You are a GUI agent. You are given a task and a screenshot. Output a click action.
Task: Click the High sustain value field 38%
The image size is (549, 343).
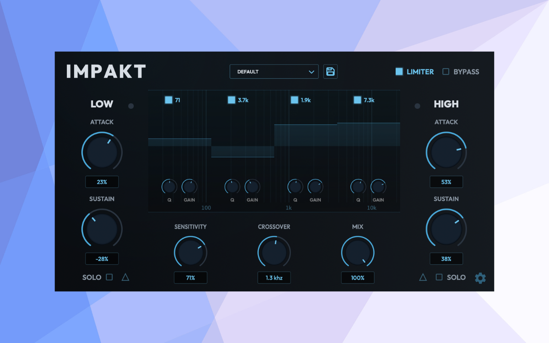446,259
